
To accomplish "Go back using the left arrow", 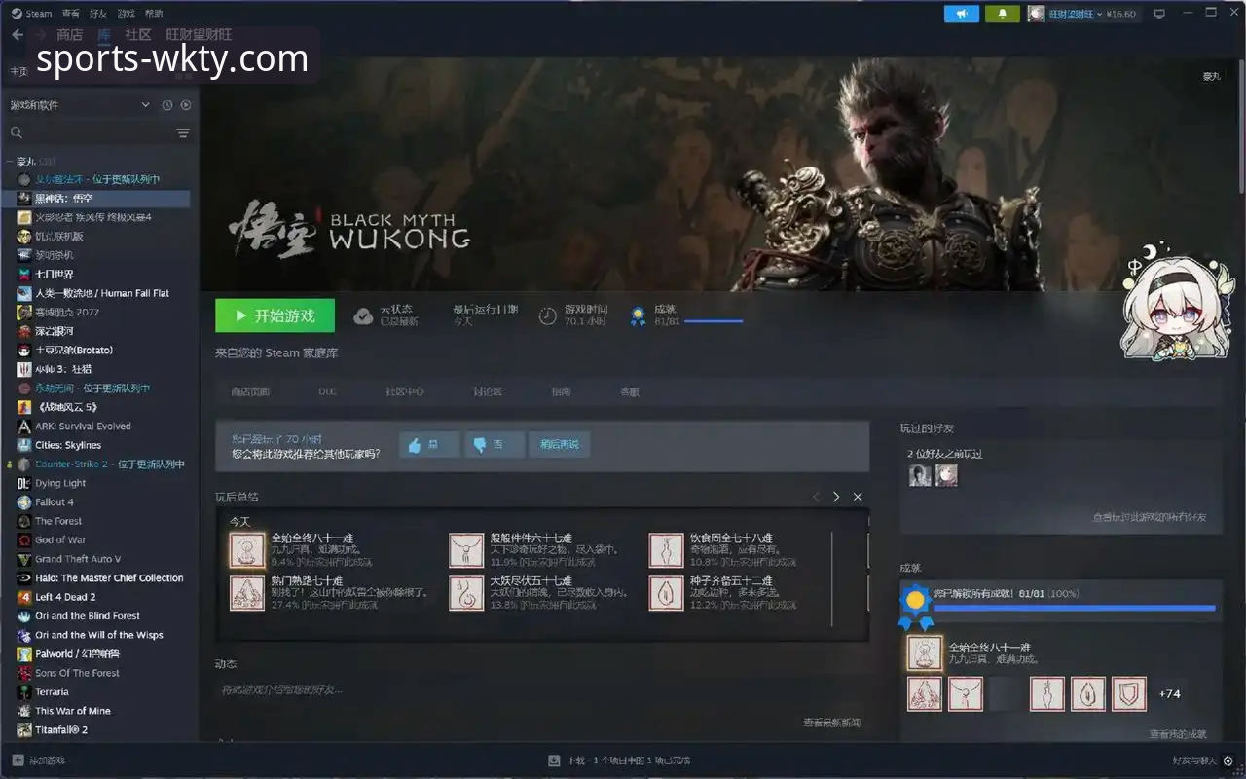I will point(18,35).
